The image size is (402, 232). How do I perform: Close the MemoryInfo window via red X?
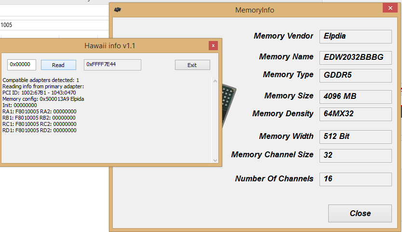pos(390,8)
